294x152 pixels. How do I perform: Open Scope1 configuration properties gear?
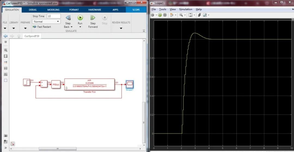pos(153,15)
